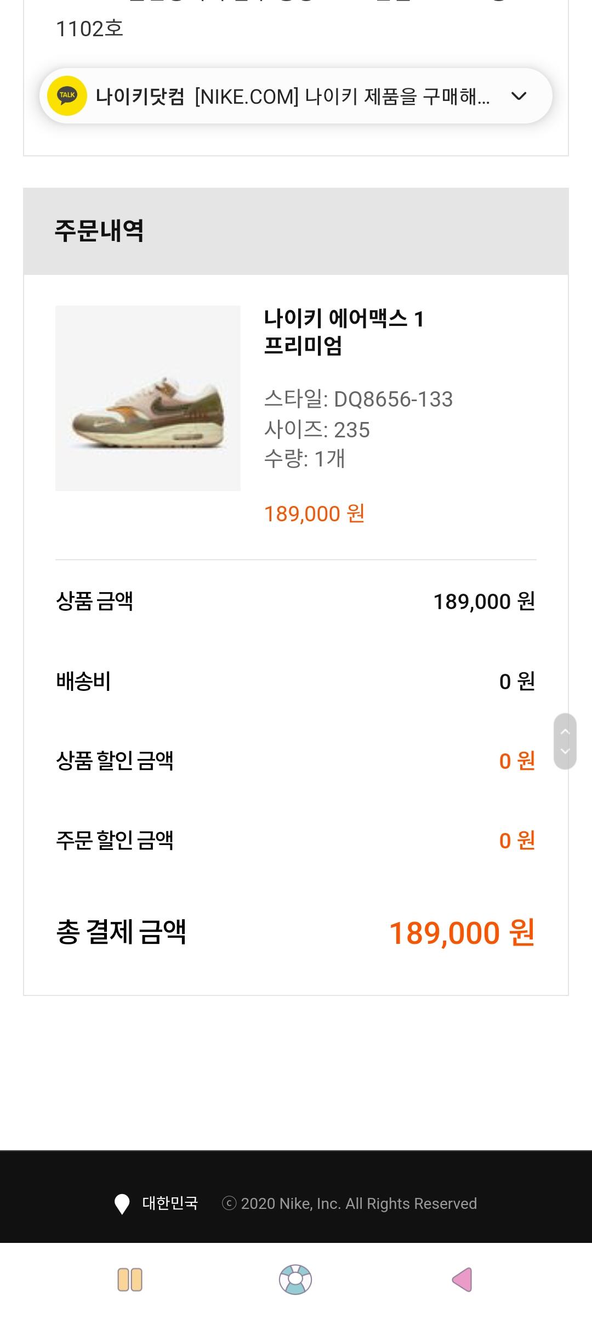Tap the Air Max 1 shoe thumbnail
Screen dimensions: 592x1317
148,398
